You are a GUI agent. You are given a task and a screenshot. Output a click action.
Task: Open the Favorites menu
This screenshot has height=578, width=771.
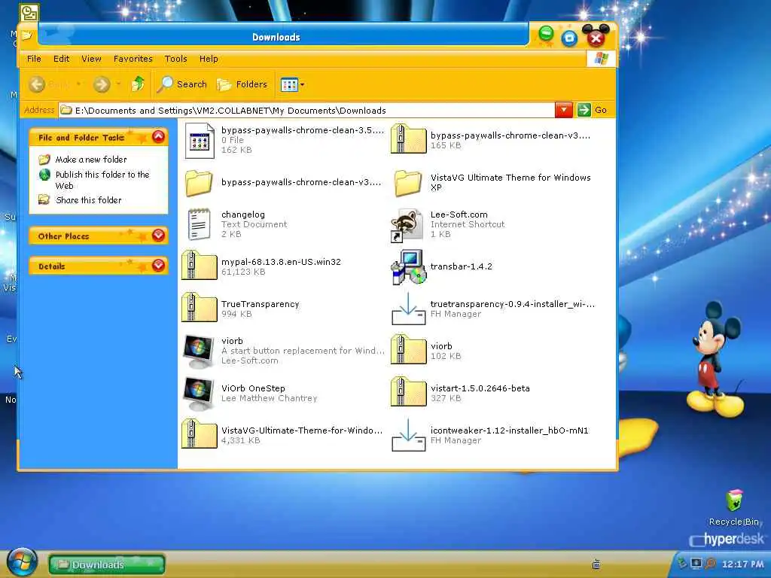(x=133, y=59)
